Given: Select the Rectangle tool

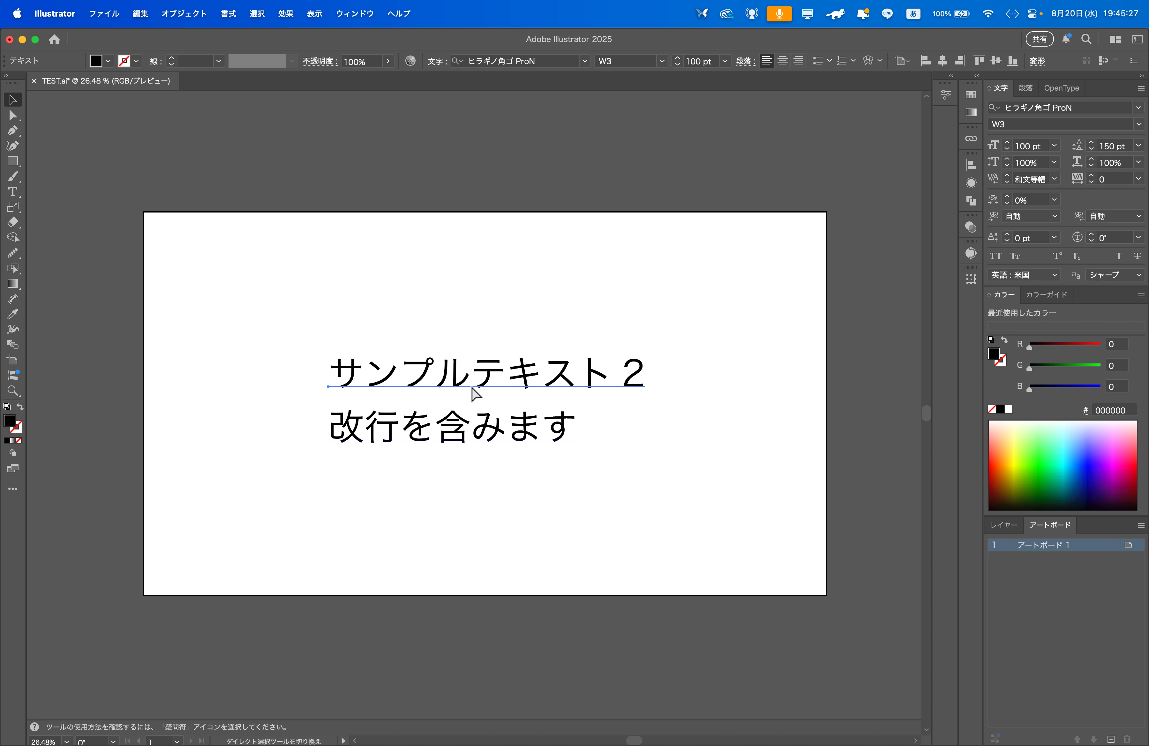Looking at the screenshot, I should 12,162.
